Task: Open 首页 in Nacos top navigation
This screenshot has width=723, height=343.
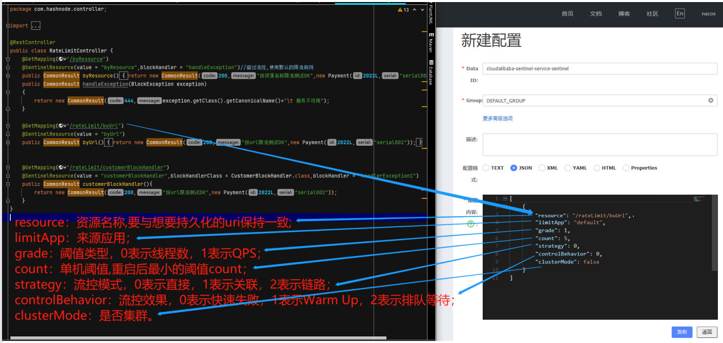Action: (x=568, y=14)
